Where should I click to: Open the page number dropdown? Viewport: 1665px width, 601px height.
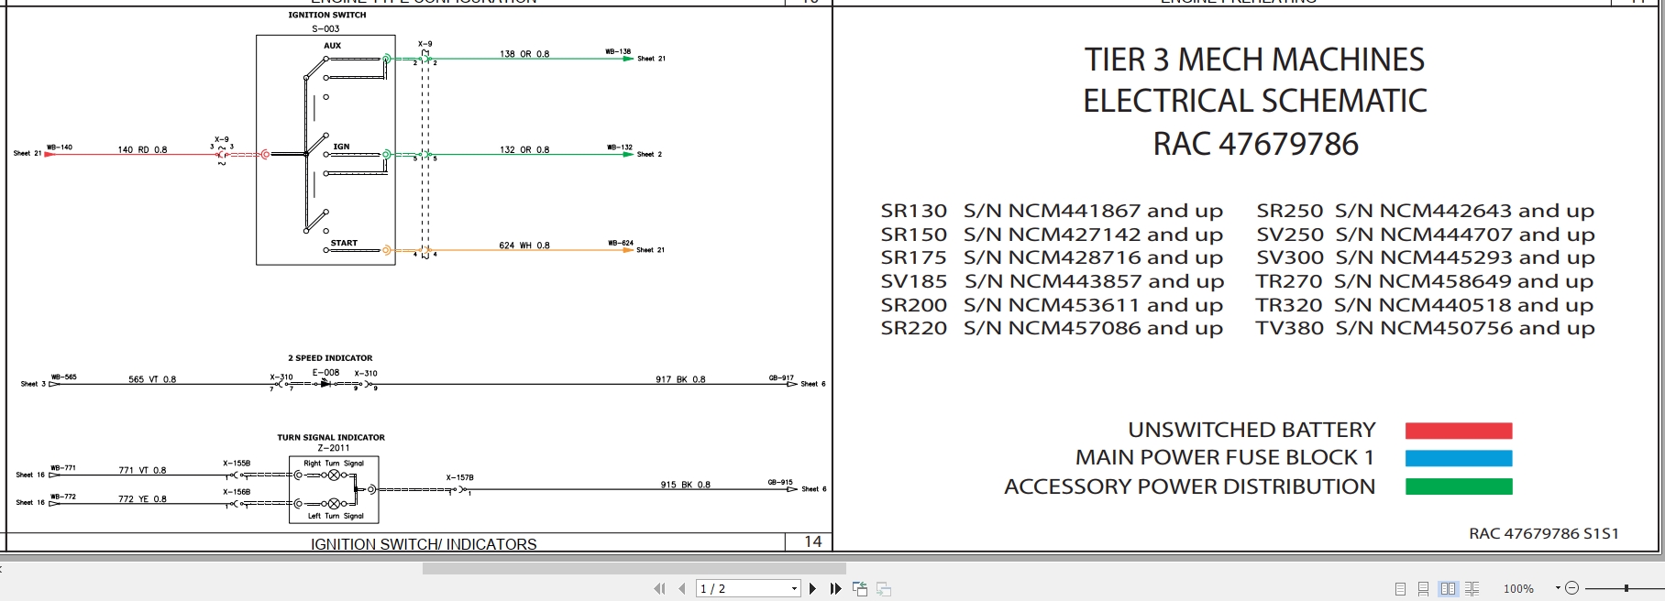point(794,589)
